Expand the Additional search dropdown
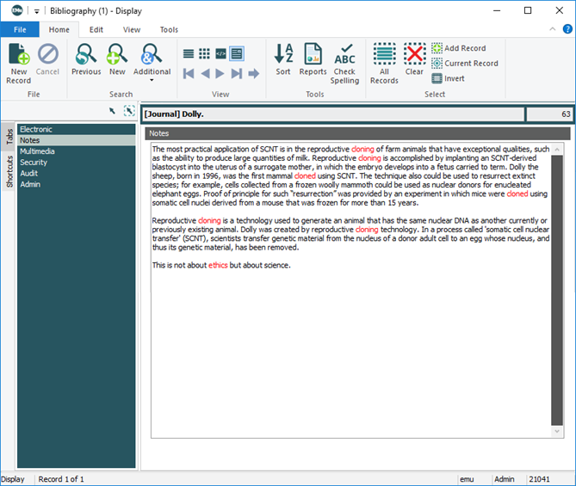The width and height of the screenshot is (576, 486). point(152,80)
